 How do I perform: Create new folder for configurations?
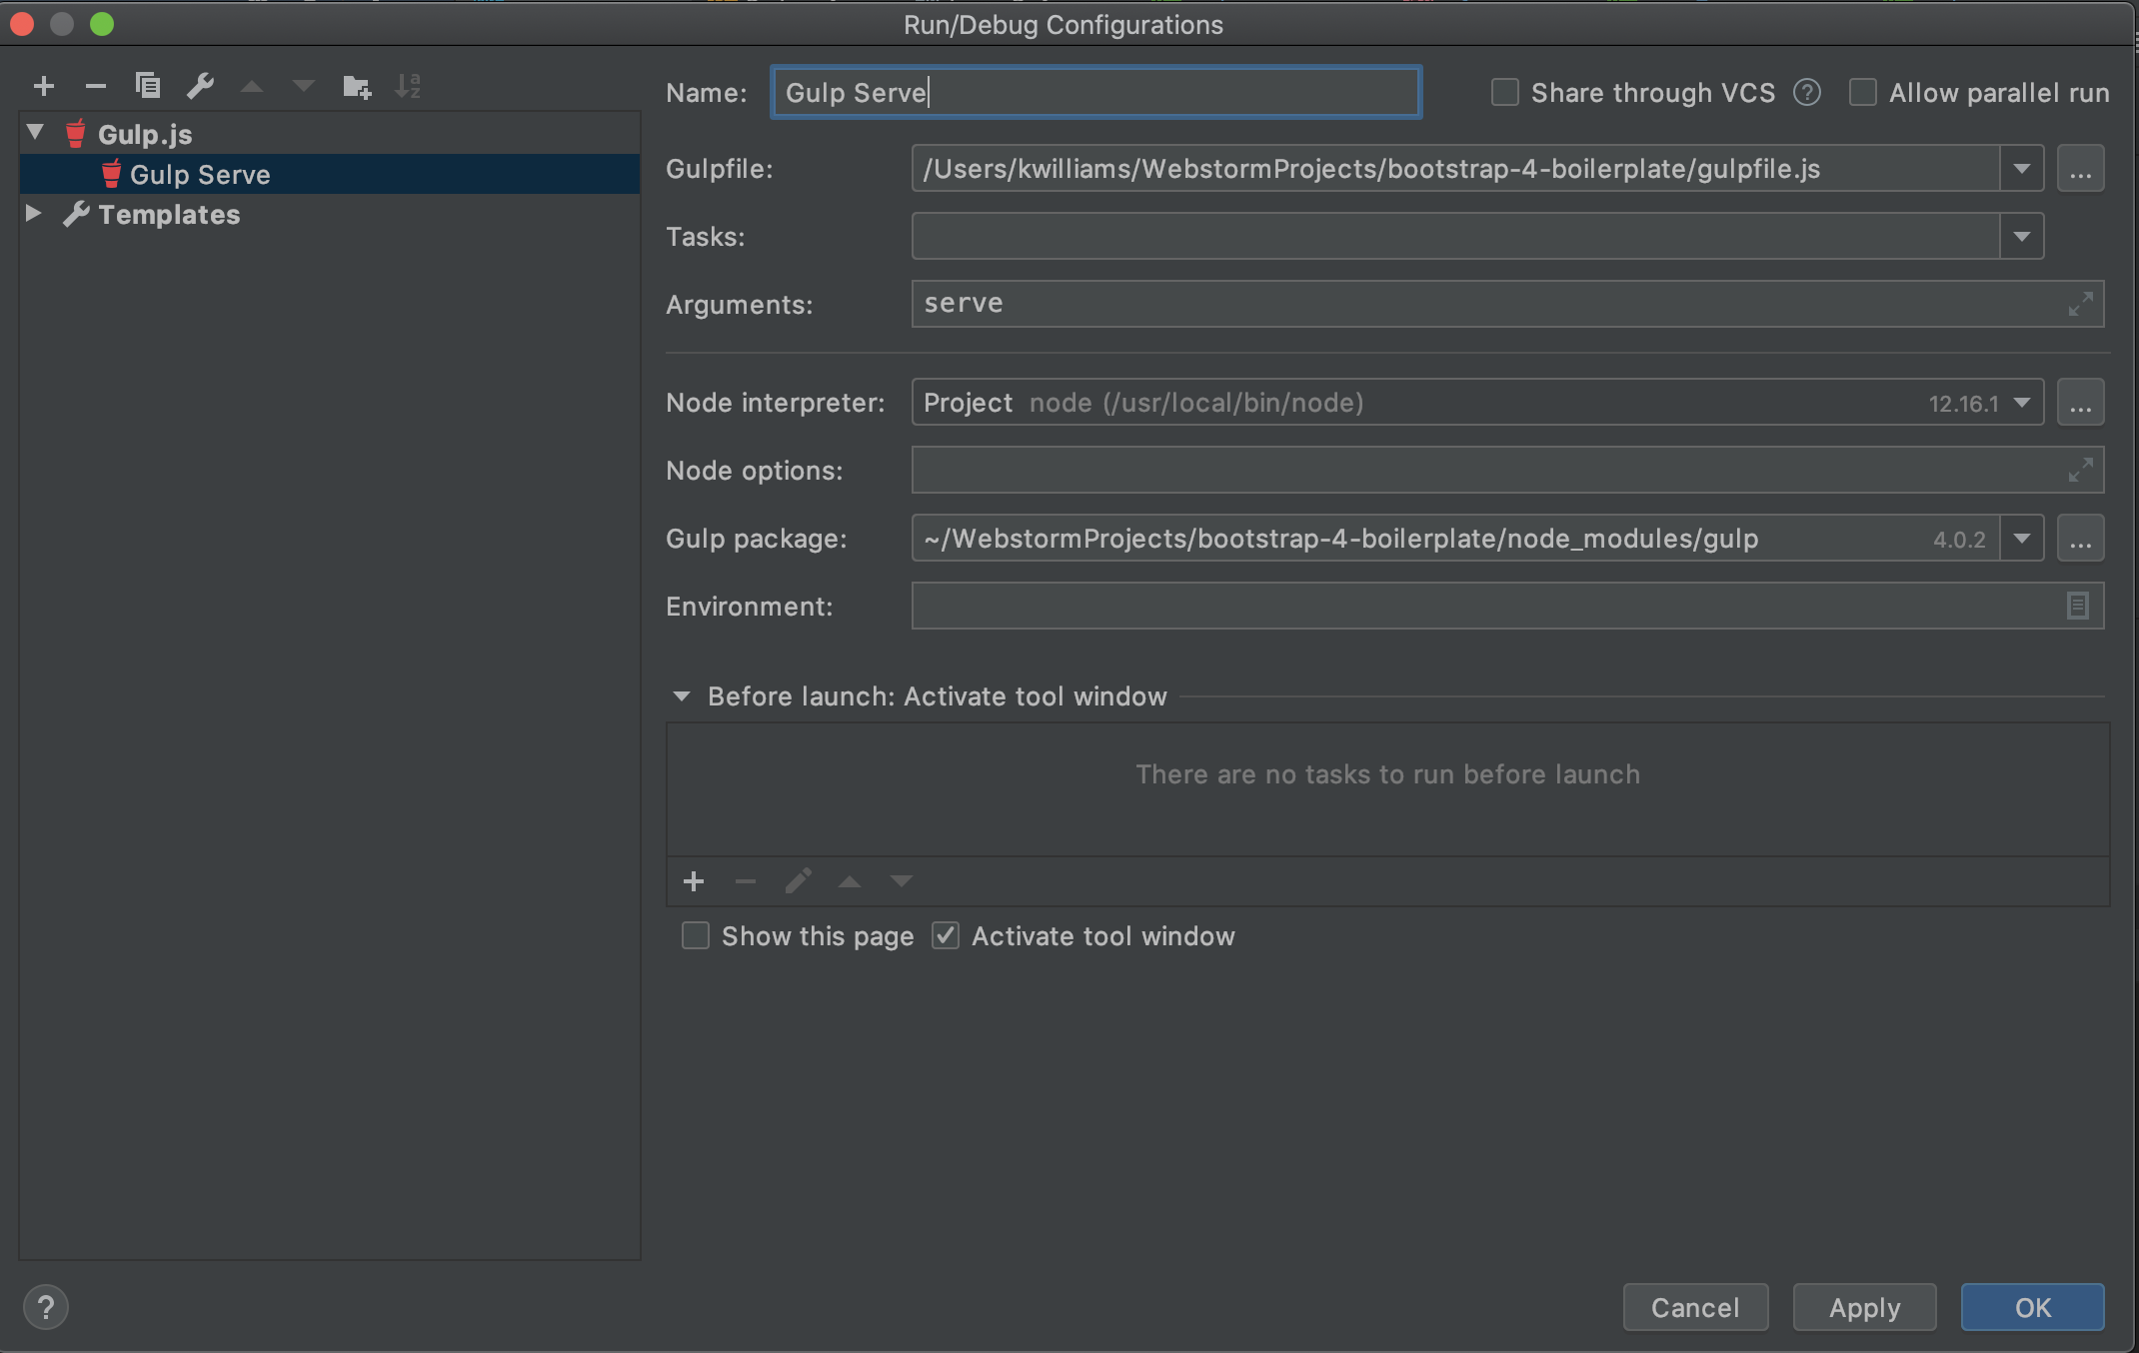click(x=357, y=87)
